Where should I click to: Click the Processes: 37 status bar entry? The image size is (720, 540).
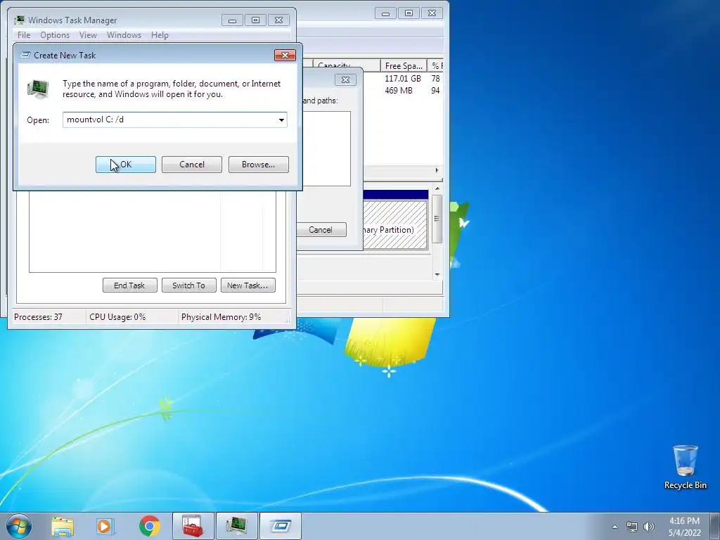38,317
